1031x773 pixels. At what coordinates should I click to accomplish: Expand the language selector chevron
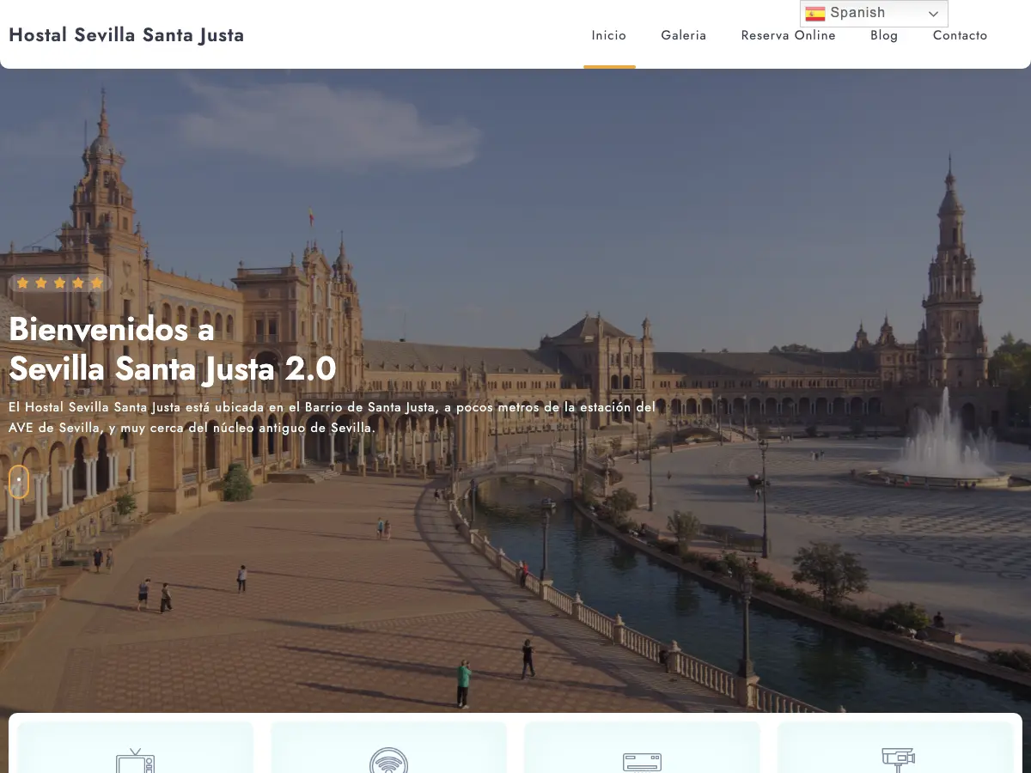click(933, 14)
